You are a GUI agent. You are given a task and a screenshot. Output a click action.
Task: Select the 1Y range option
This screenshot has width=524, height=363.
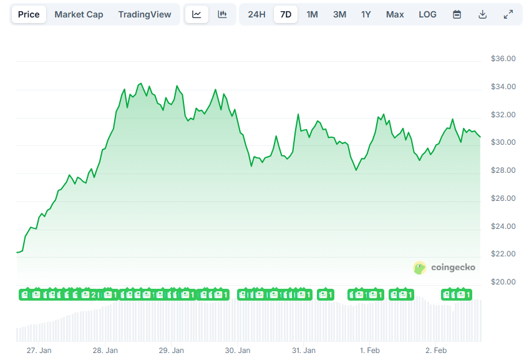[366, 14]
